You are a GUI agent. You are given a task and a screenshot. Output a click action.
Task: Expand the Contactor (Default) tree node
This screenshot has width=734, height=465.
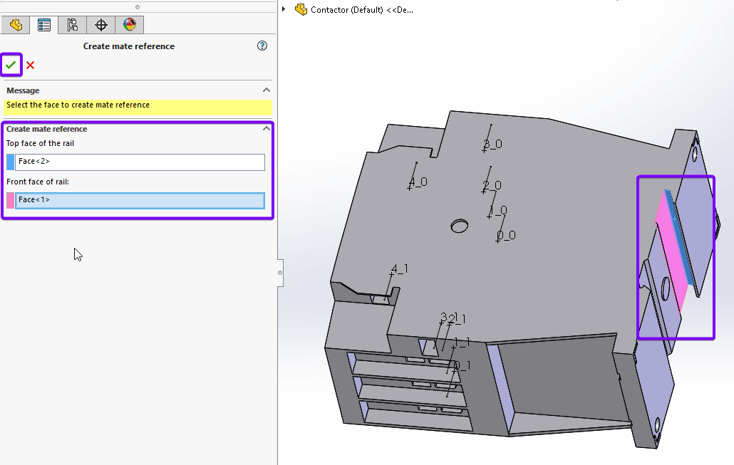pyautogui.click(x=284, y=9)
